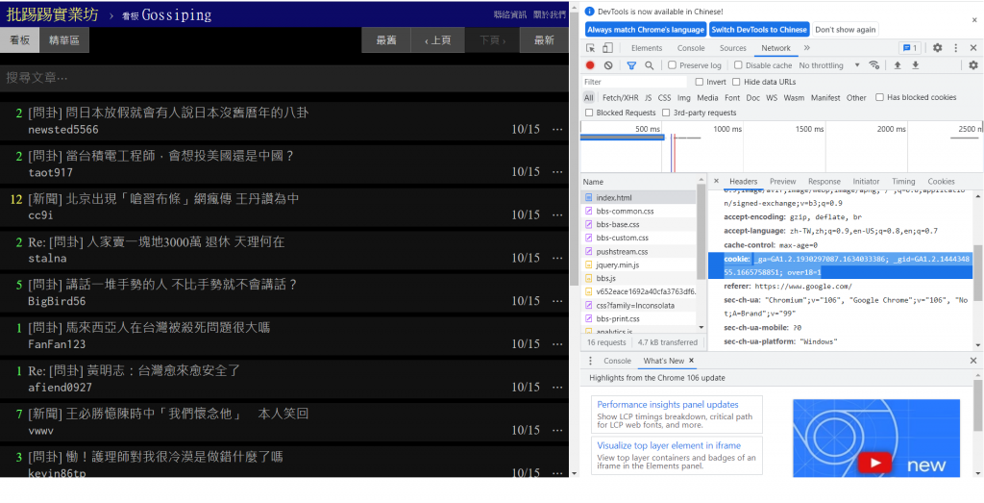
Task: Open 看板 Gossiping board breadcrumb link
Action: (x=167, y=14)
